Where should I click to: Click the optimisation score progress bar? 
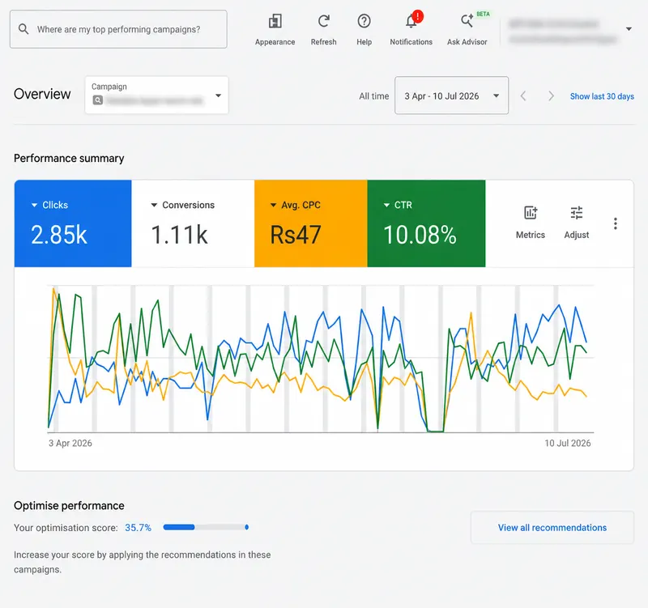[206, 527]
